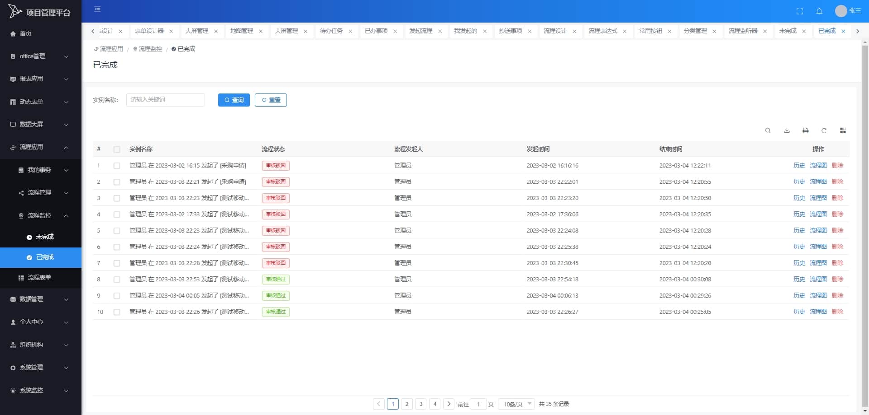Close the 发起流程 tab
Screen dimensions: 869x415
440,31
